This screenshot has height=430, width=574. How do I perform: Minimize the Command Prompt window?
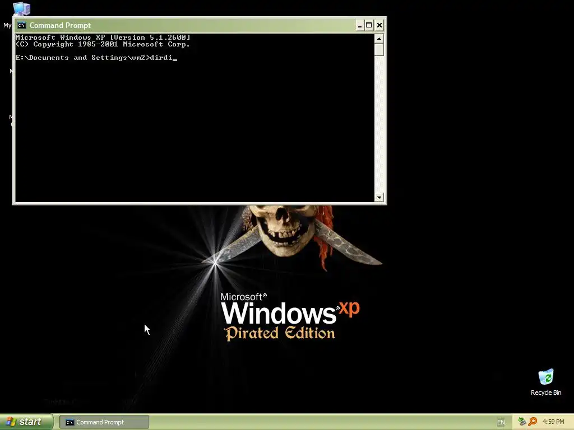pyautogui.click(x=360, y=25)
